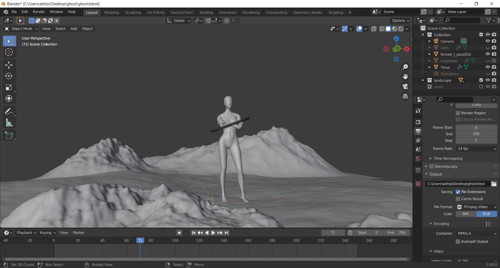Open the File Format FFmpeg Video dropdown
The height and width of the screenshot is (268, 500).
point(476,207)
